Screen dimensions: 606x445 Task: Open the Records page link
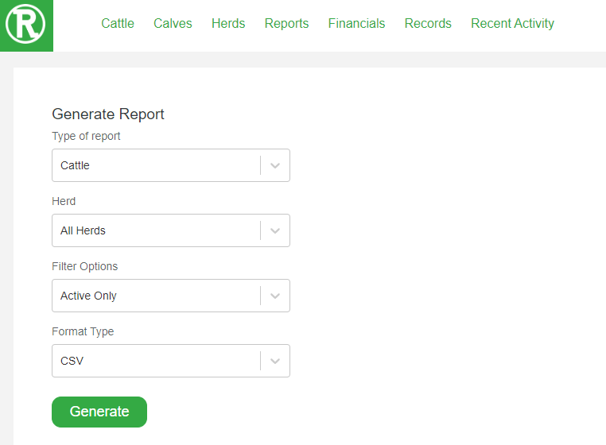pos(428,24)
